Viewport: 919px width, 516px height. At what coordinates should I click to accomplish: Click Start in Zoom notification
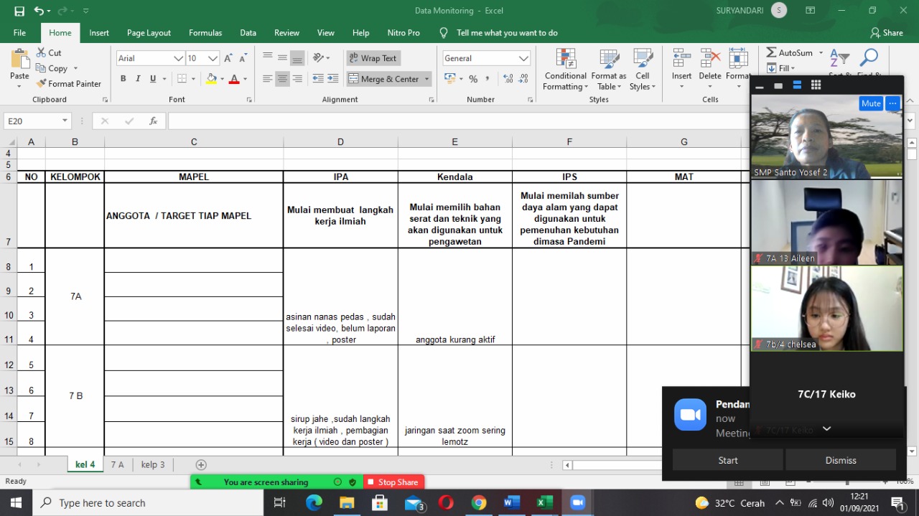[728, 461]
